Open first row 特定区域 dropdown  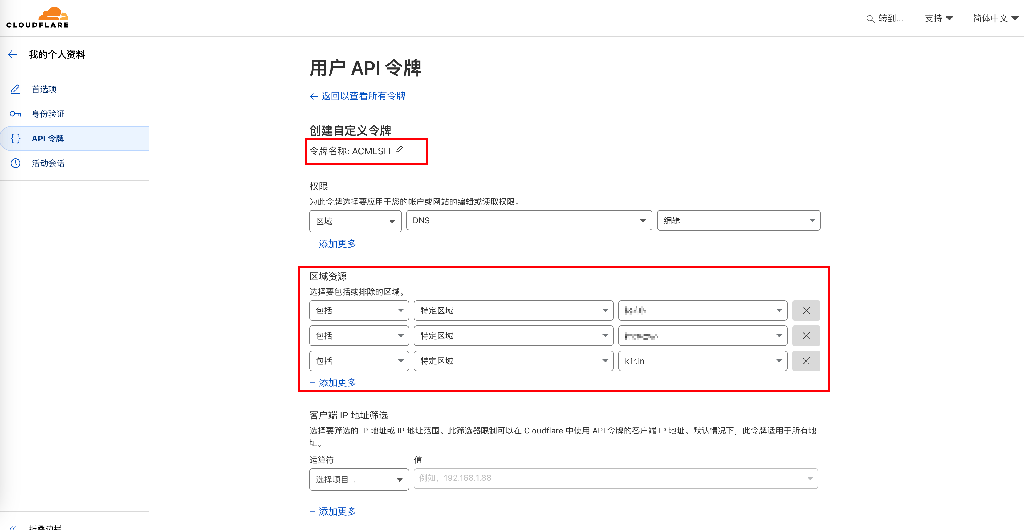[x=513, y=310]
